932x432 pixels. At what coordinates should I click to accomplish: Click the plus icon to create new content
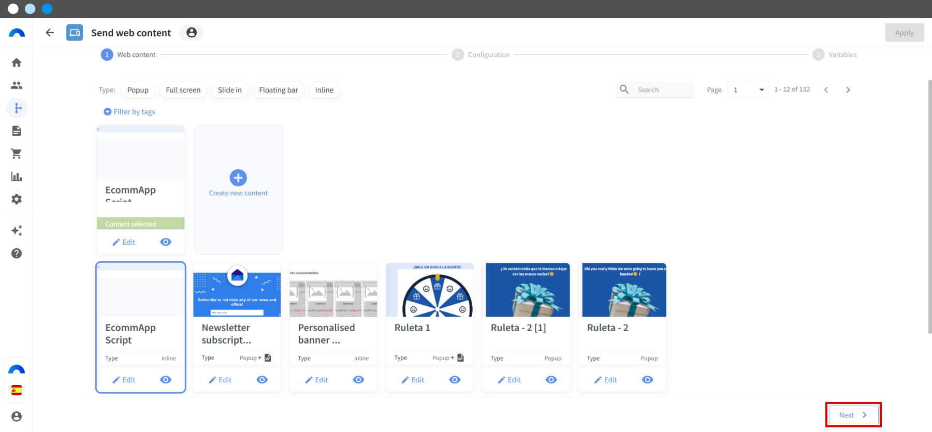(x=238, y=178)
